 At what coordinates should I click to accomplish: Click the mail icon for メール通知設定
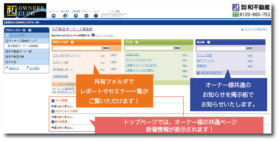click(x=54, y=89)
